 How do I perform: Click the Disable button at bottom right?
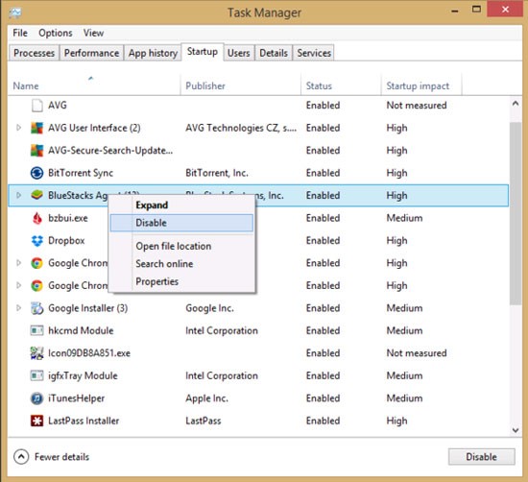pos(482,457)
